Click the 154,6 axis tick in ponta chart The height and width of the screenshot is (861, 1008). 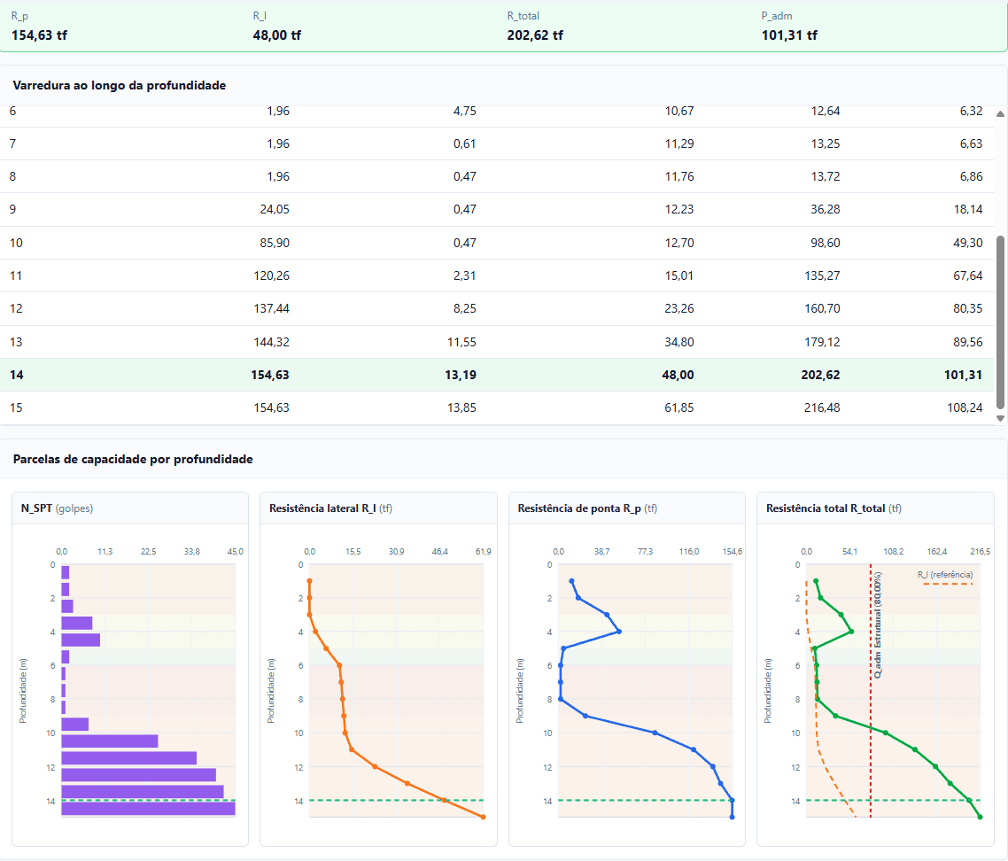(x=733, y=552)
